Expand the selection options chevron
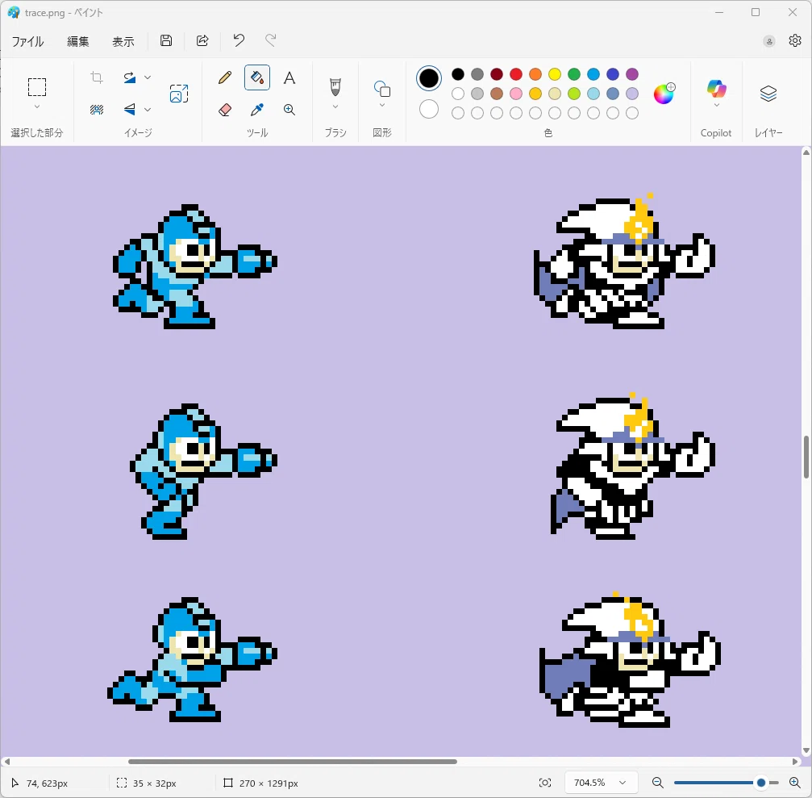Screen dimensions: 812x798 37,107
